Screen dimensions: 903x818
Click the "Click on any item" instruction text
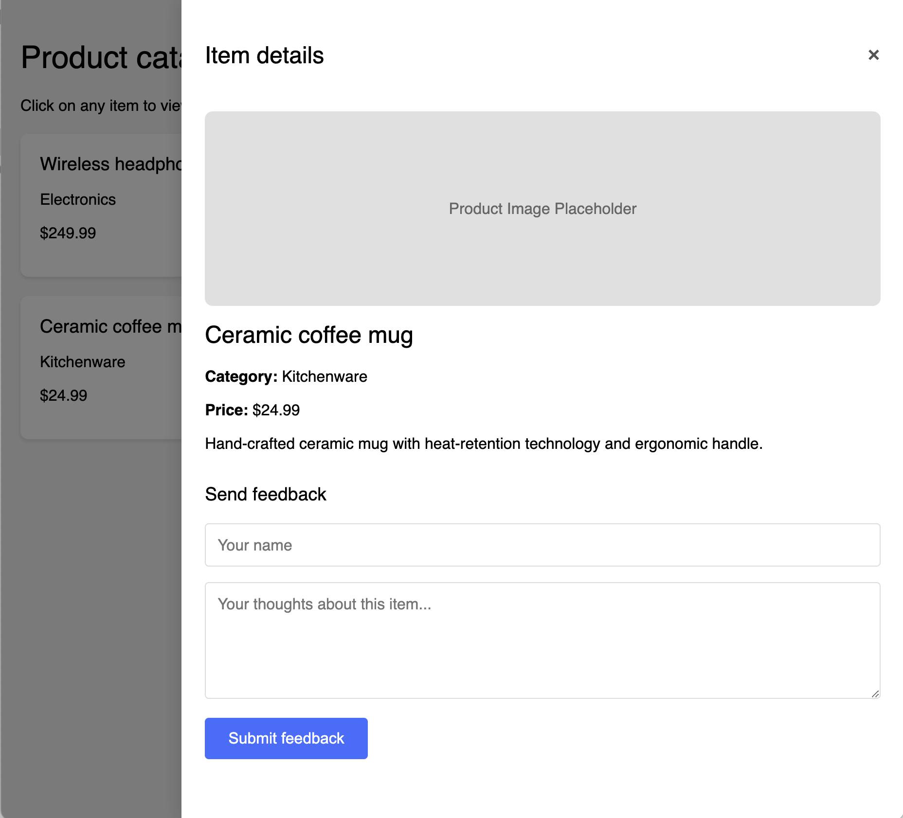100,106
